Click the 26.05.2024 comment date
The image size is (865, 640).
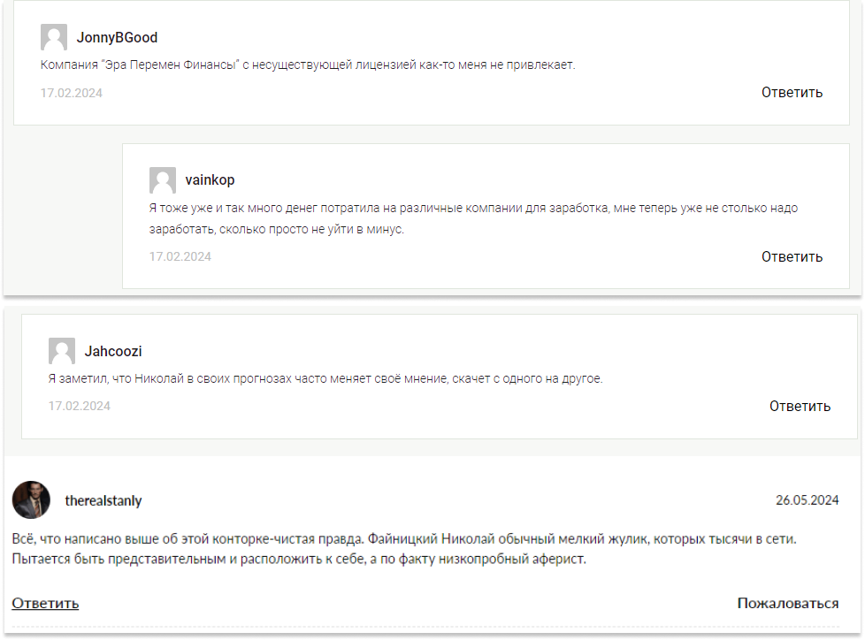tap(807, 500)
